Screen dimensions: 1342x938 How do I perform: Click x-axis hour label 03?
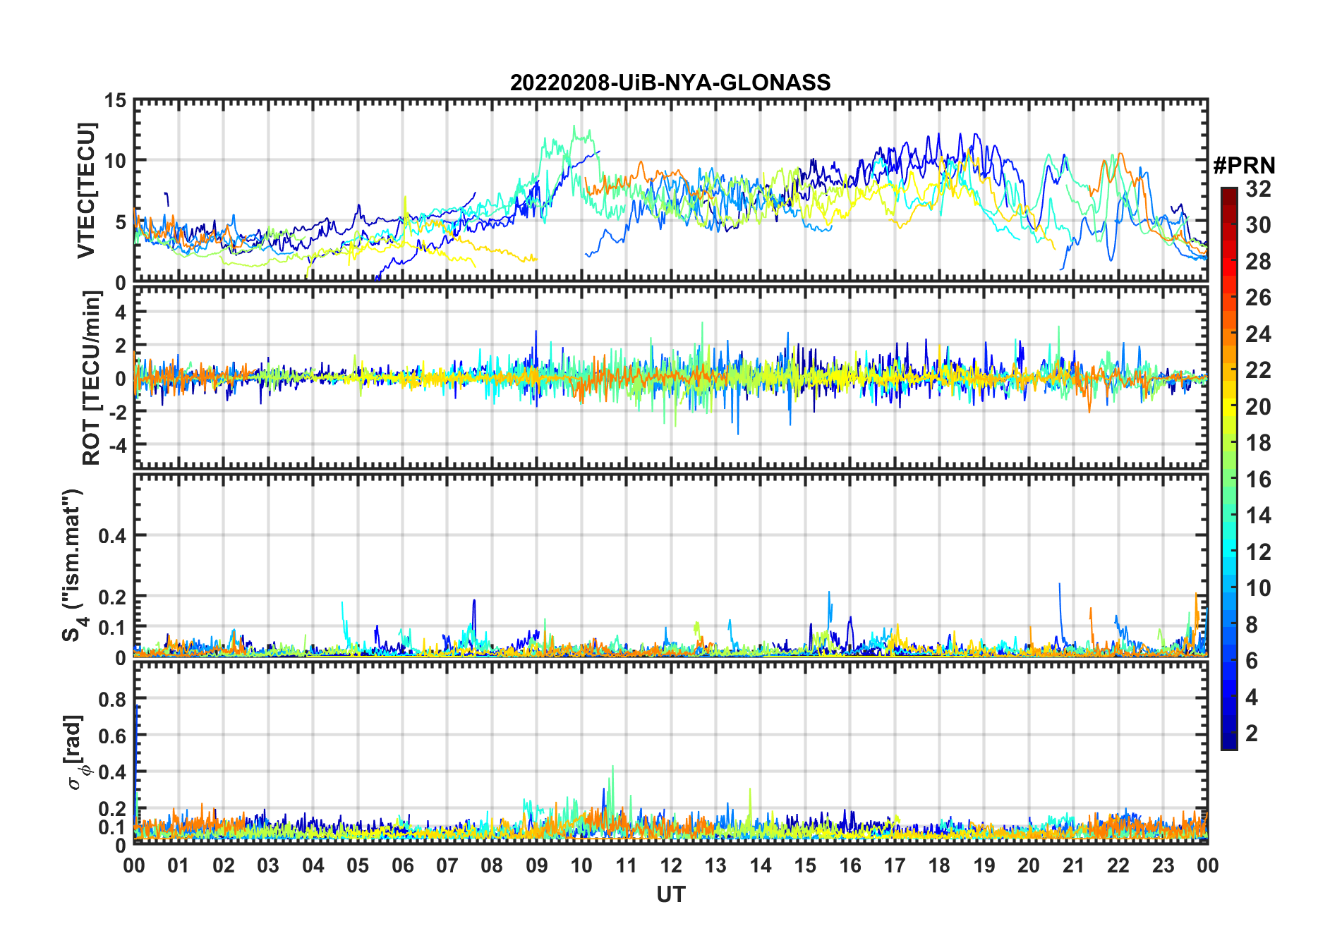pyautogui.click(x=268, y=865)
